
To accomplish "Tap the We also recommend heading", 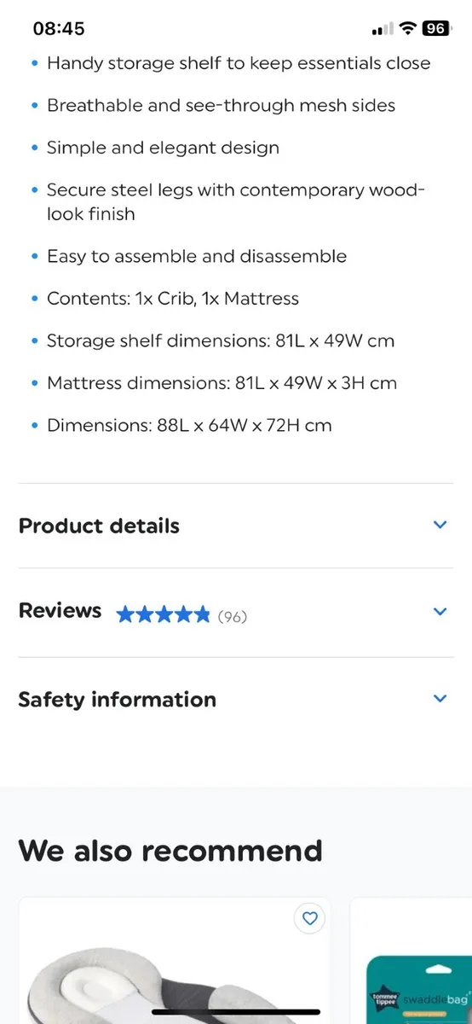I will [170, 851].
